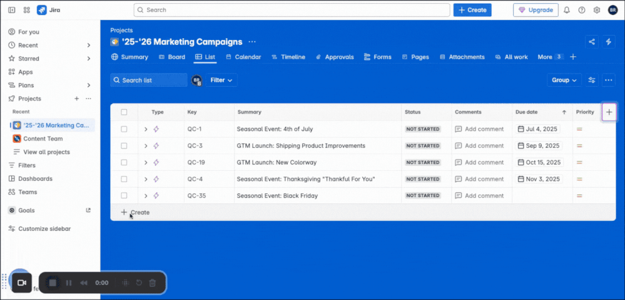Click the notifications bell icon
Screen dimensions: 625x300
coord(567,10)
